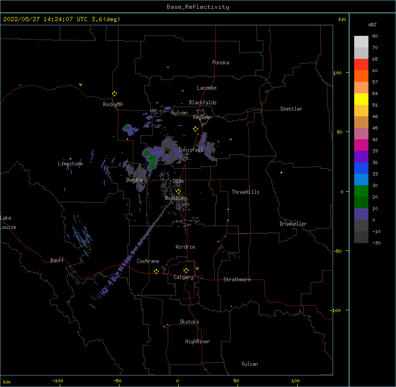Select the Sylvan label
396x387 pixels.
point(179,113)
